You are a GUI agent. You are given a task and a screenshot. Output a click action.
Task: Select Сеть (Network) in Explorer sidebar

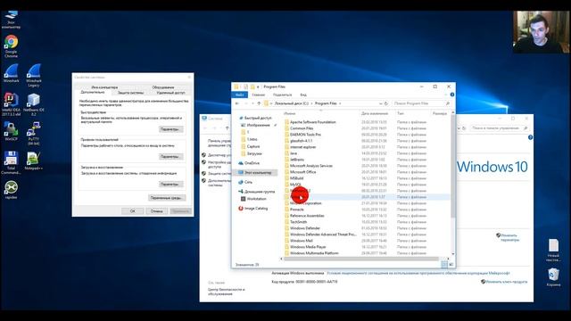coord(245,182)
